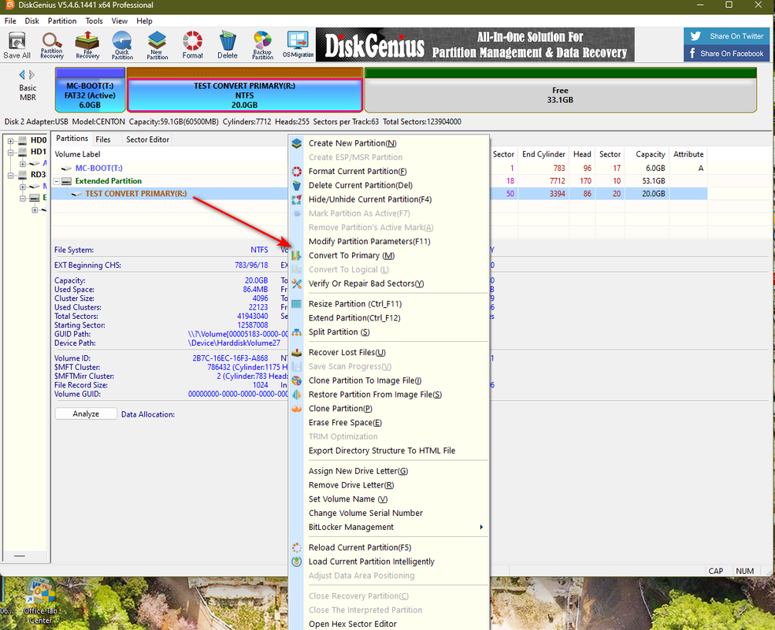Open the Partition menu

coord(61,20)
